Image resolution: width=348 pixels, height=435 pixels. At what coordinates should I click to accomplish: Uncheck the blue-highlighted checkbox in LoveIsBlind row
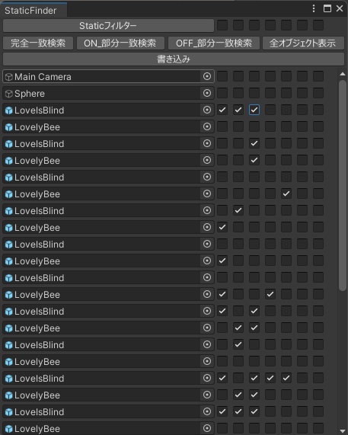pyautogui.click(x=254, y=110)
